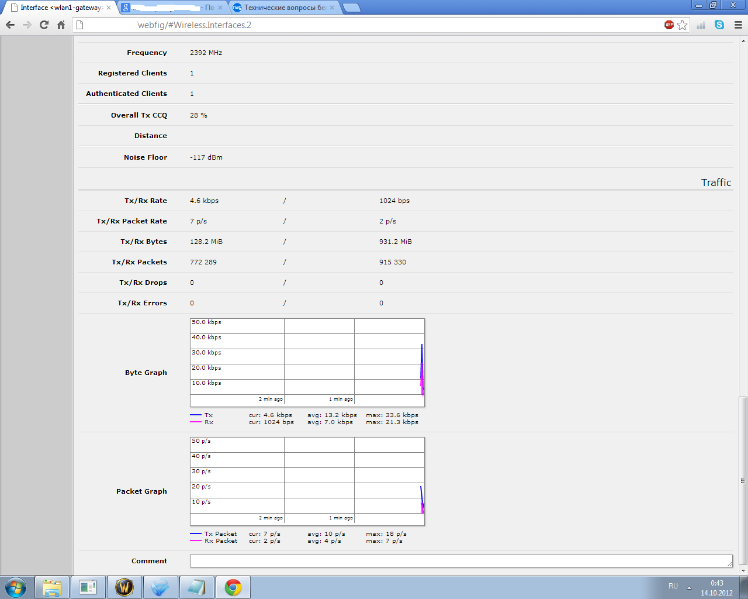The height and width of the screenshot is (599, 748).
Task: Click the browser forward arrow
Action: pyautogui.click(x=27, y=25)
